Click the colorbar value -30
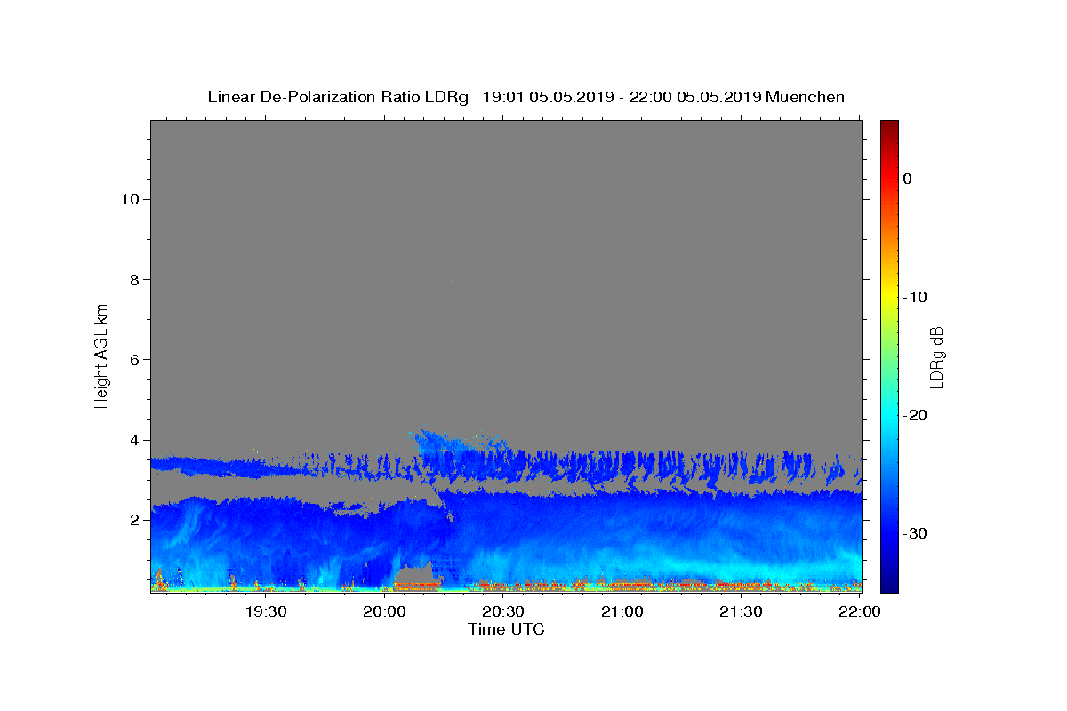The image size is (1067, 711). tap(915, 533)
